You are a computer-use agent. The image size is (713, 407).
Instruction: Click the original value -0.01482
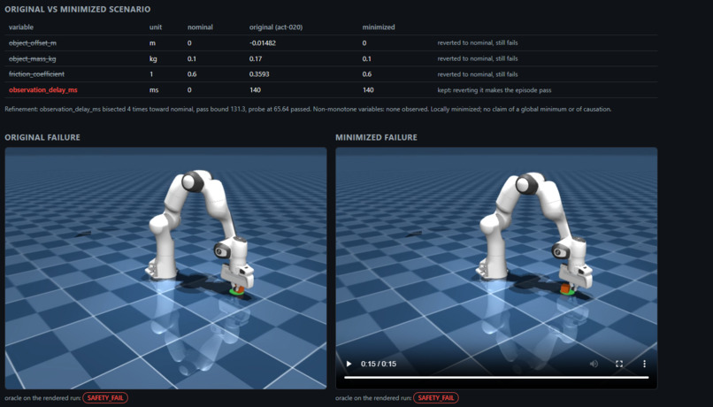click(263, 42)
